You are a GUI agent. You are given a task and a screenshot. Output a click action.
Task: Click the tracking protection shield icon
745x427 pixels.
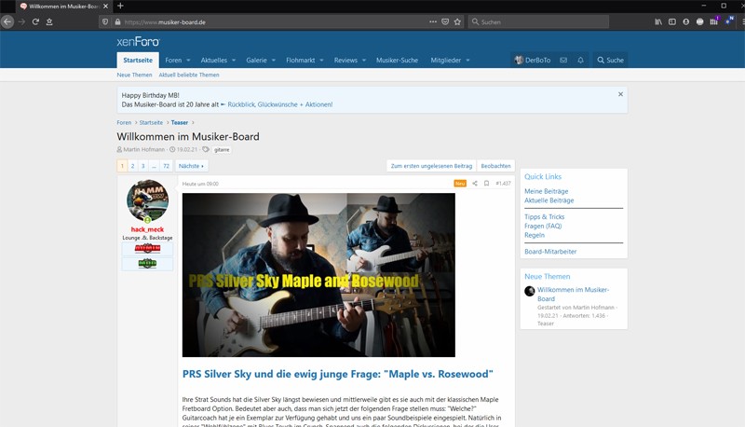pos(105,21)
